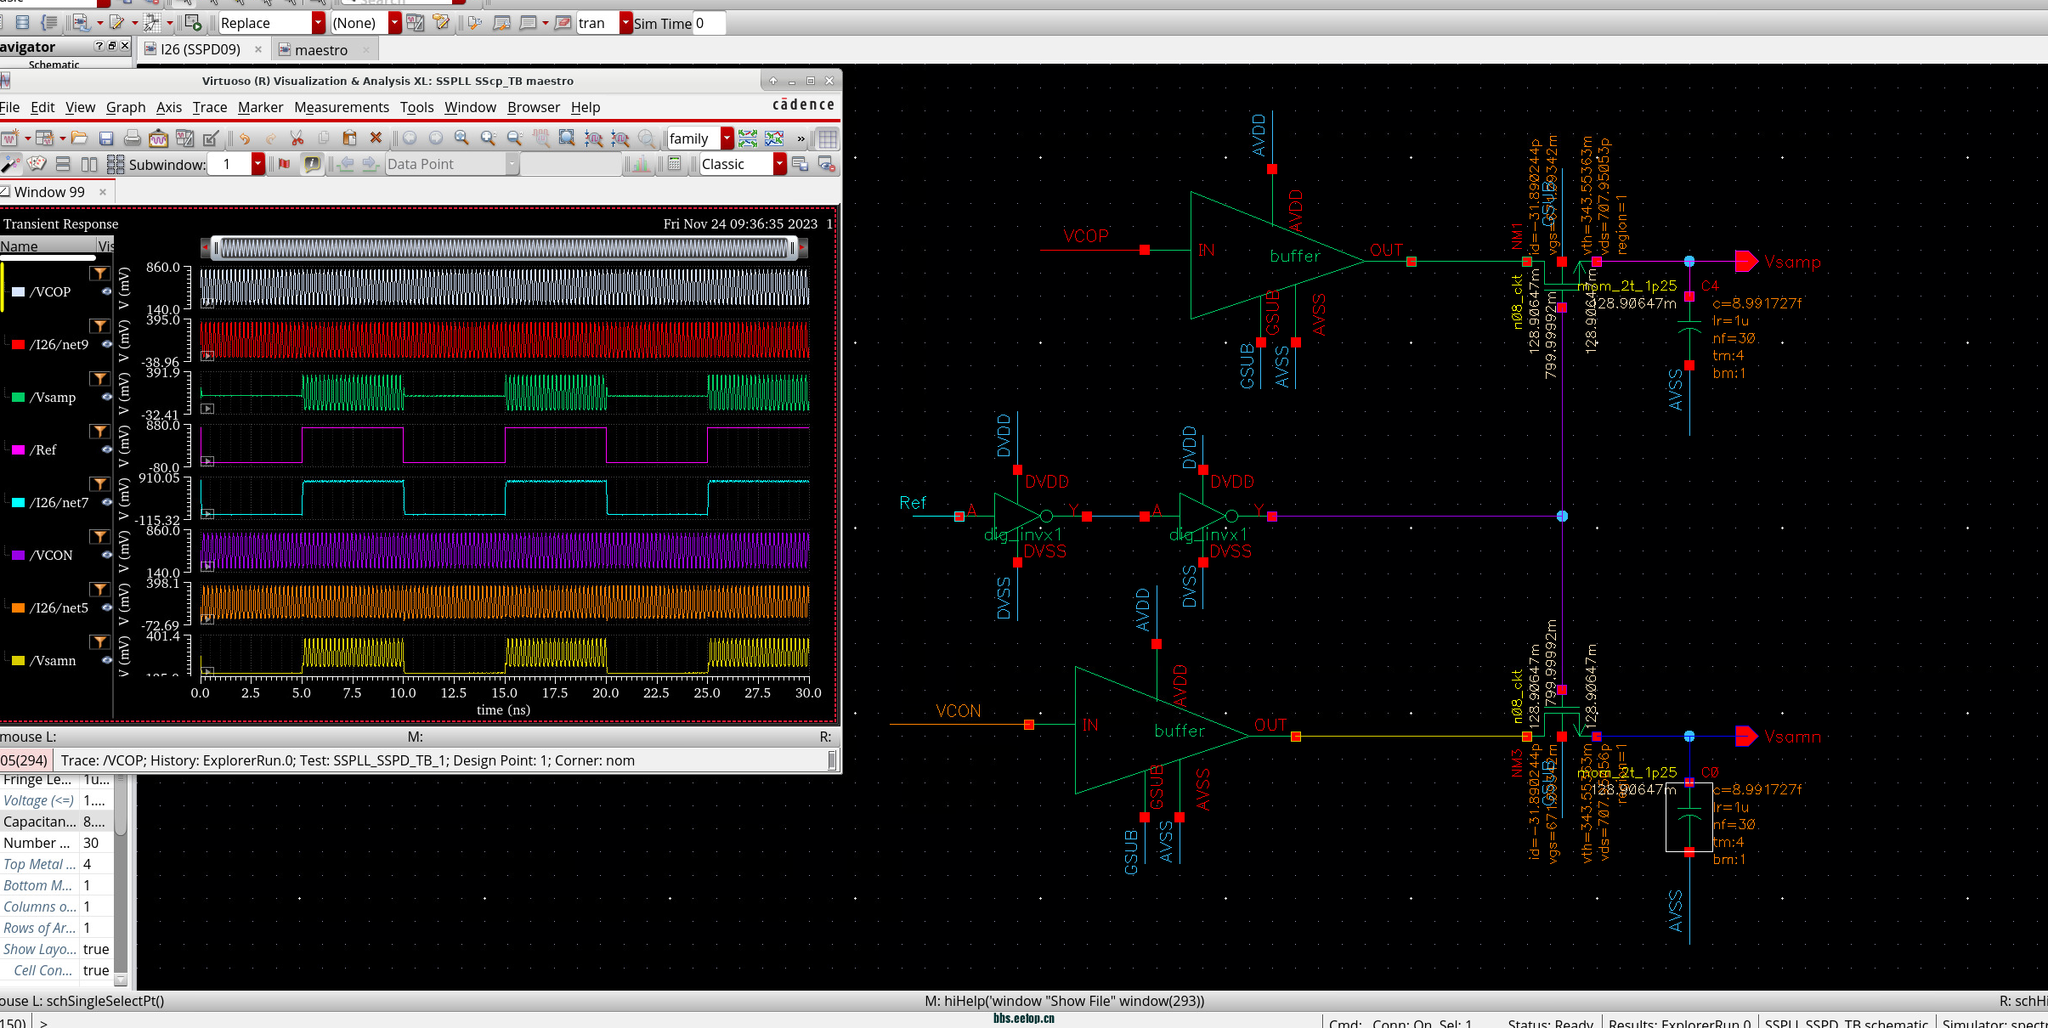Zoom in with the magnifier tool
This screenshot has height=1028, width=2048.
(461, 138)
